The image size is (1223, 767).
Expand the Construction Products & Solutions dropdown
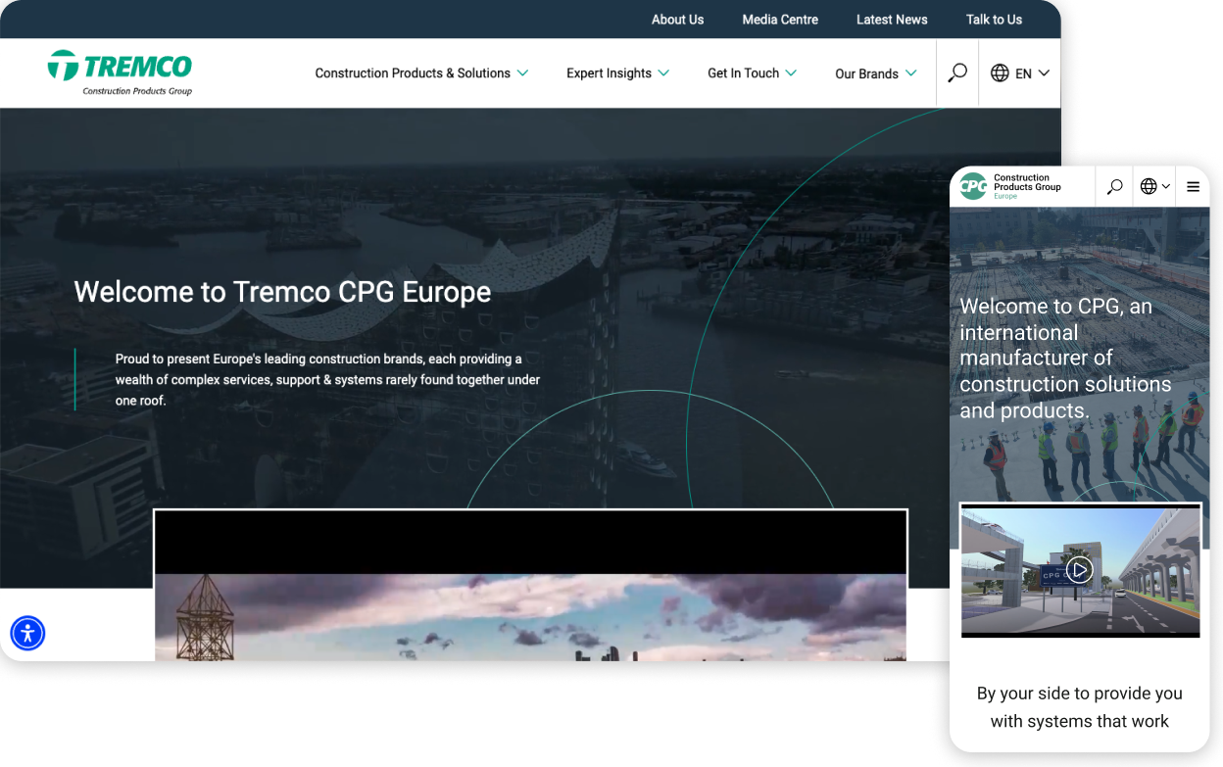tap(421, 72)
